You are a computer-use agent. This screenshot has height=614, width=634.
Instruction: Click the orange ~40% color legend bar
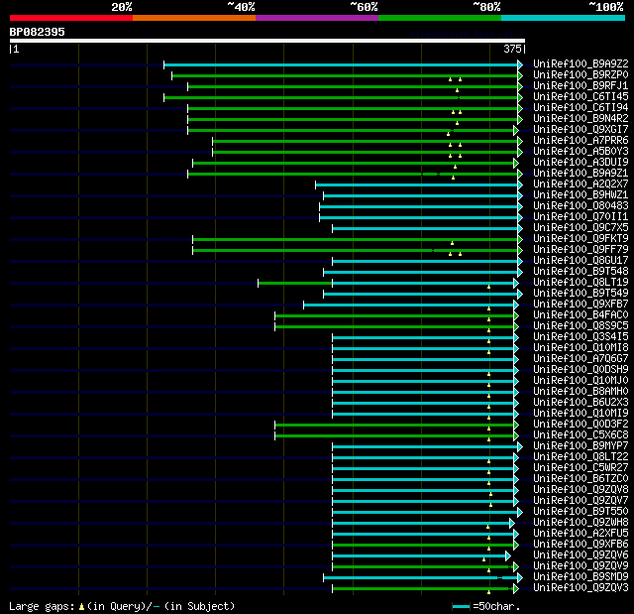(194, 18)
